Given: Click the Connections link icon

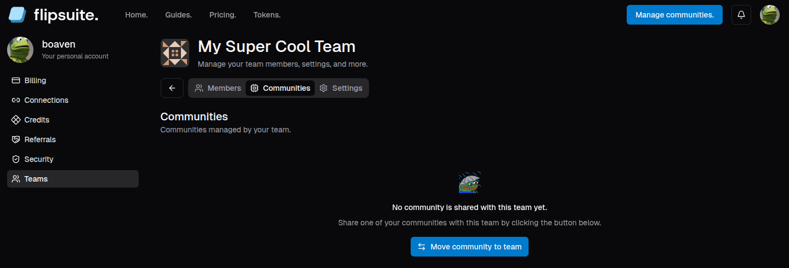Looking at the screenshot, I should (x=16, y=100).
